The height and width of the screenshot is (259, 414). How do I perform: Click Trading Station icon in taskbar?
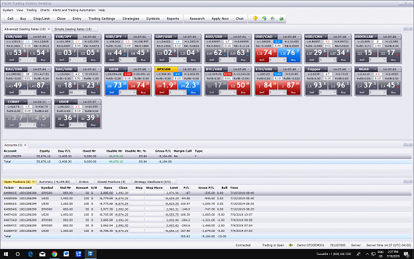[90, 254]
